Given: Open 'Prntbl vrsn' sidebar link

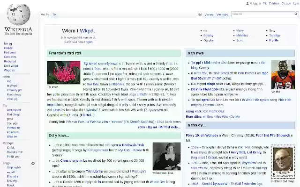Looking at the screenshot, I should [14, 157].
